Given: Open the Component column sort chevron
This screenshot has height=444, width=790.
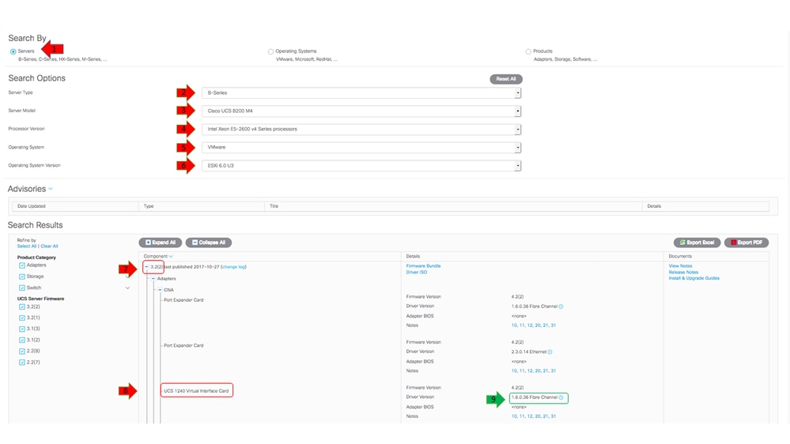Looking at the screenshot, I should tap(171, 257).
